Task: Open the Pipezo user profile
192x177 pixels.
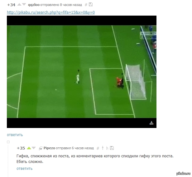Action: [x=49, y=148]
